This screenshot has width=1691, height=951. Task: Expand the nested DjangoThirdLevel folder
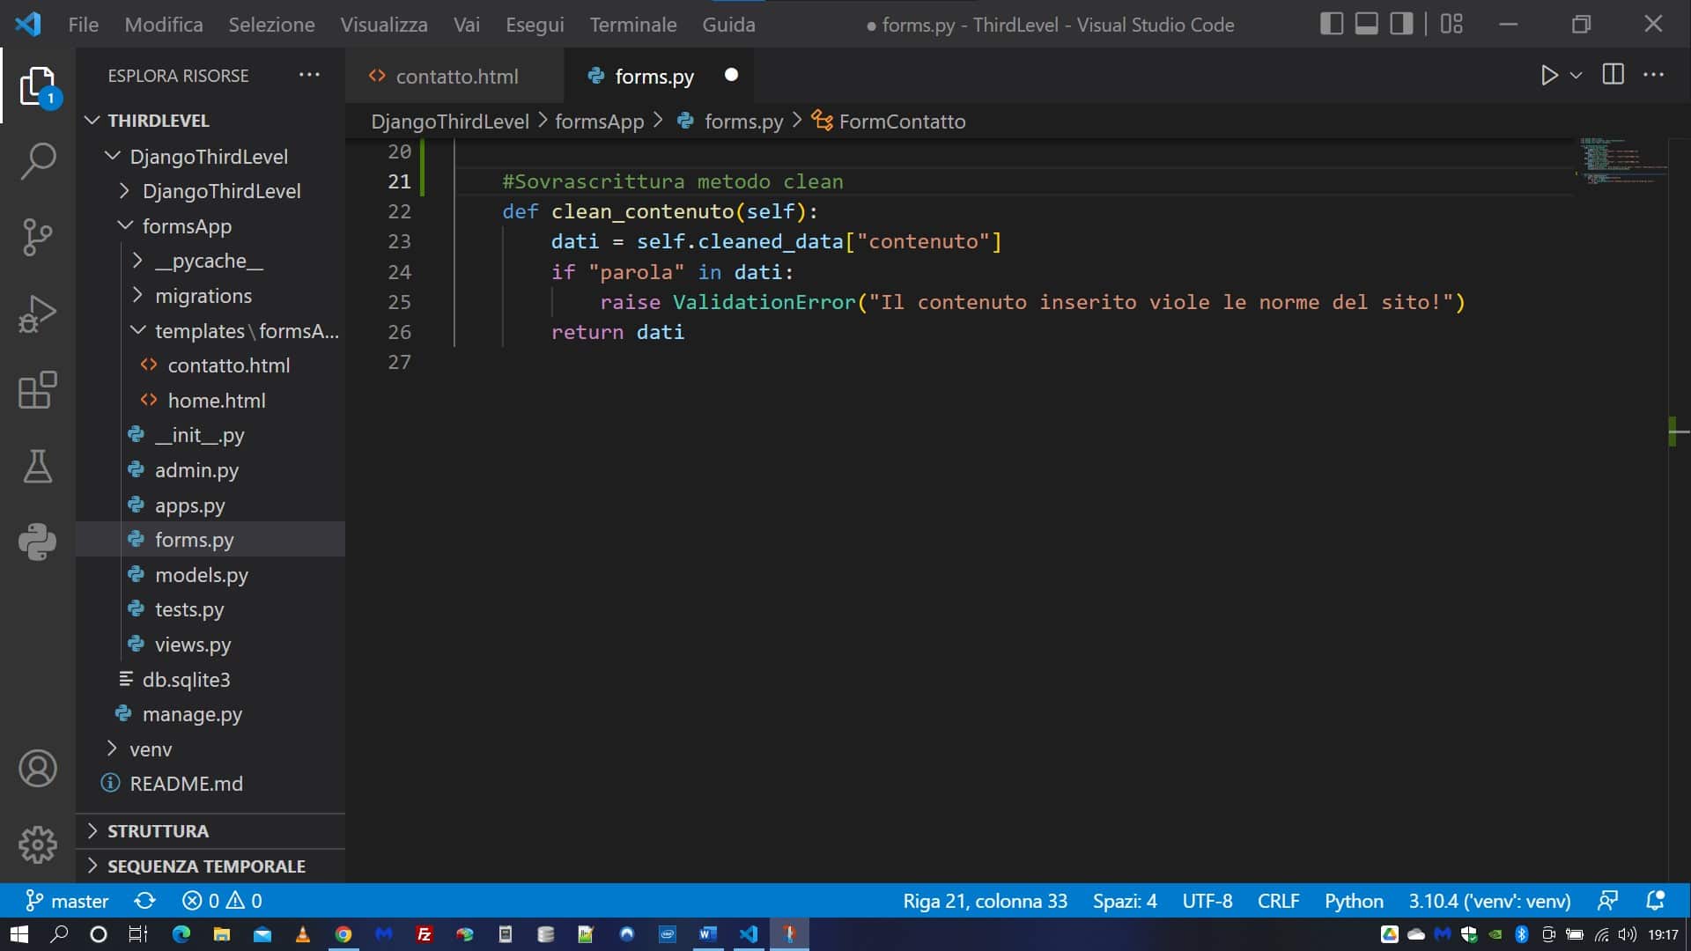[x=124, y=191]
